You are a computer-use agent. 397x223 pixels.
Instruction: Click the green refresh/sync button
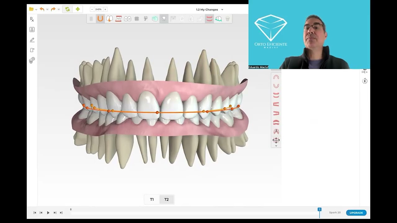(x=67, y=9)
